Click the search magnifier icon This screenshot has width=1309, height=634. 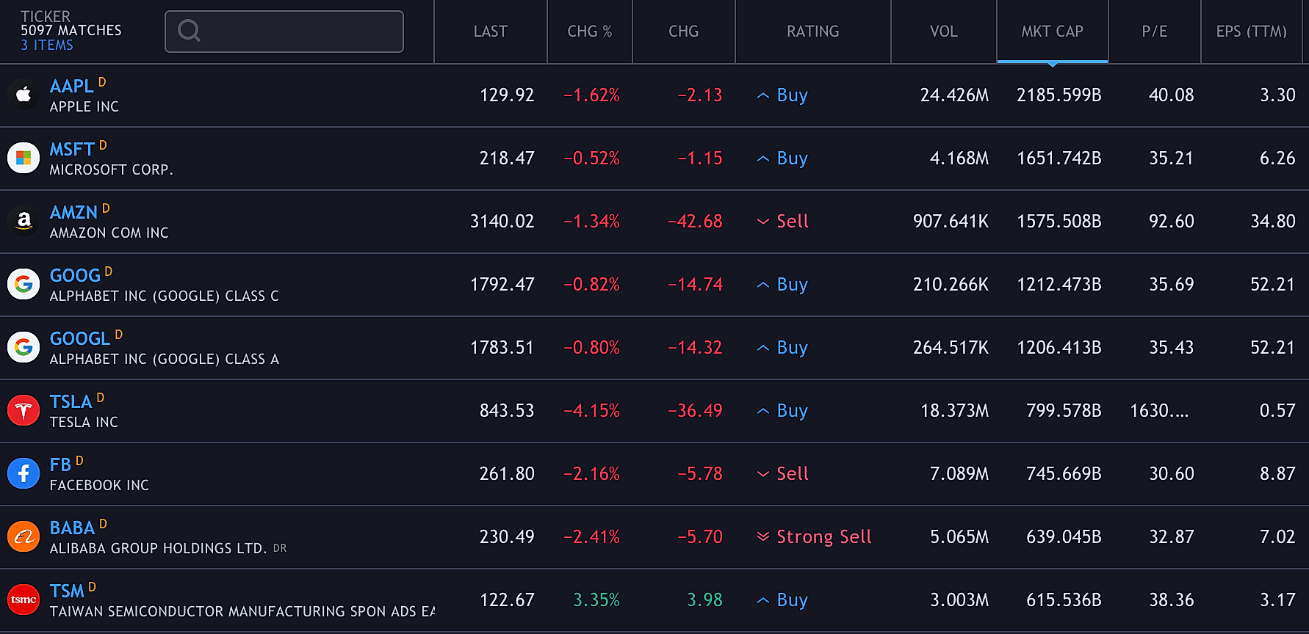point(190,31)
